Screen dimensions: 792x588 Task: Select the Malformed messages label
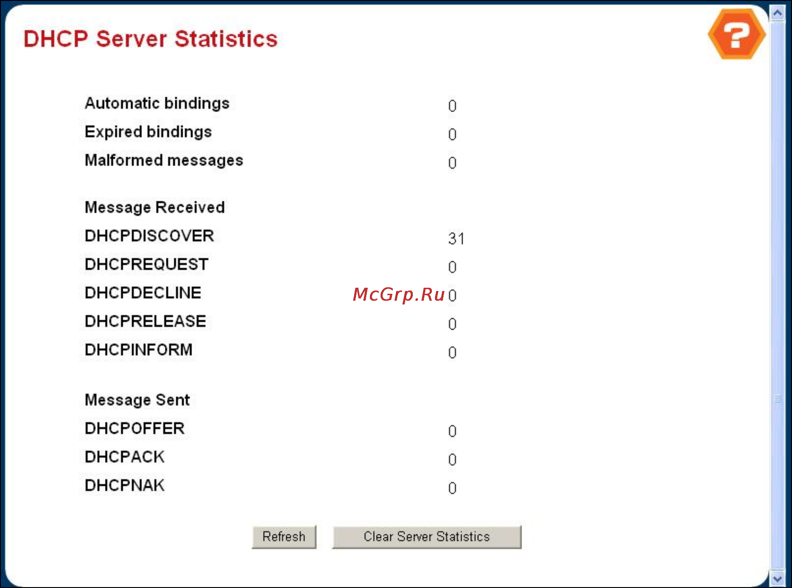pos(164,160)
